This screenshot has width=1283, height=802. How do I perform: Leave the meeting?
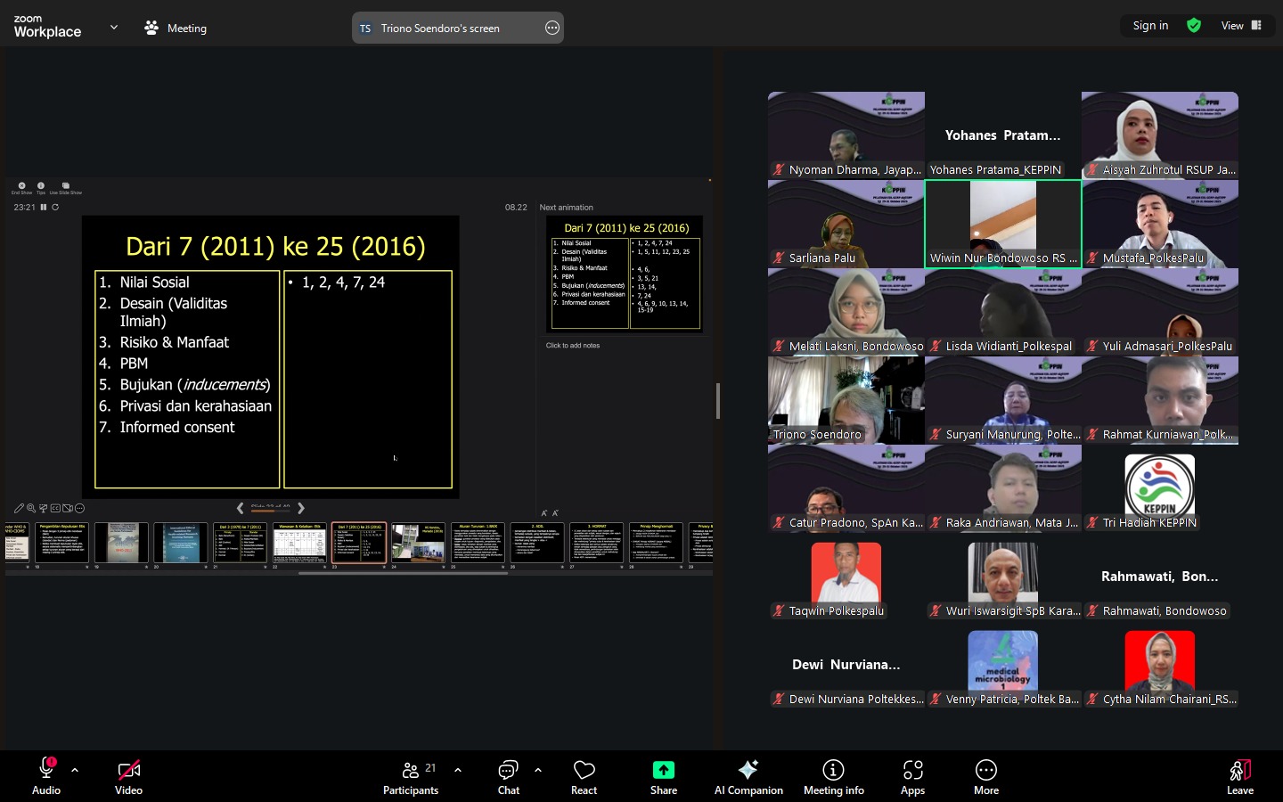tap(1239, 776)
